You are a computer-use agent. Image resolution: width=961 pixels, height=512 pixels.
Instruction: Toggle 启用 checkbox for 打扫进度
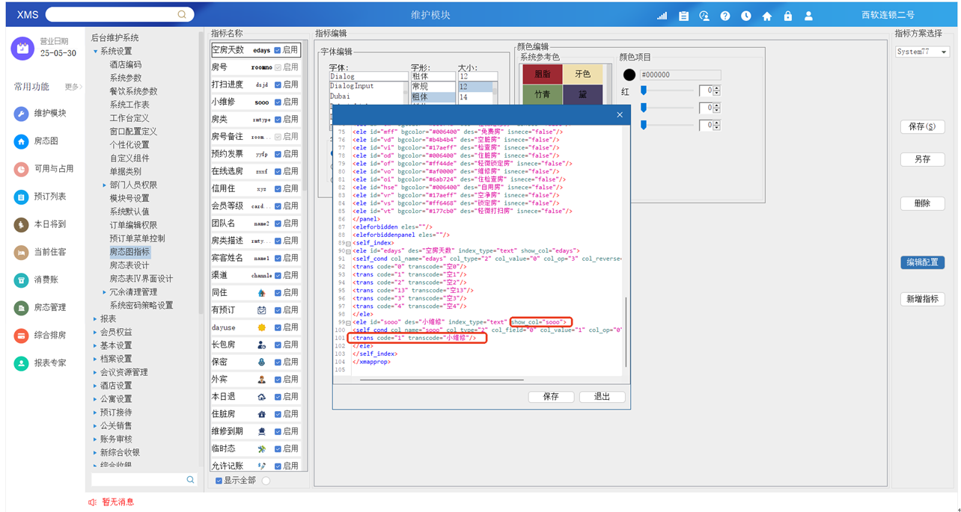(x=278, y=84)
